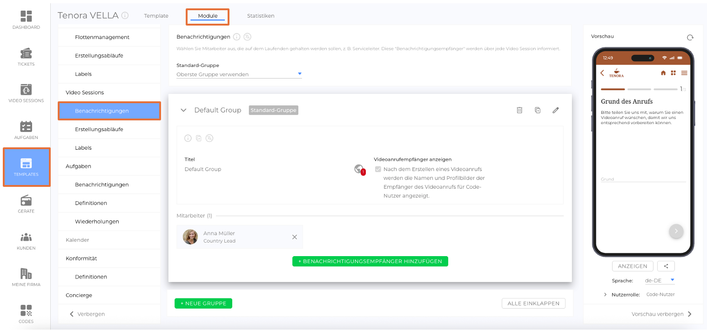The height and width of the screenshot is (330, 707).
Task: Click the Grund input field in phone preview
Action: pyautogui.click(x=643, y=179)
